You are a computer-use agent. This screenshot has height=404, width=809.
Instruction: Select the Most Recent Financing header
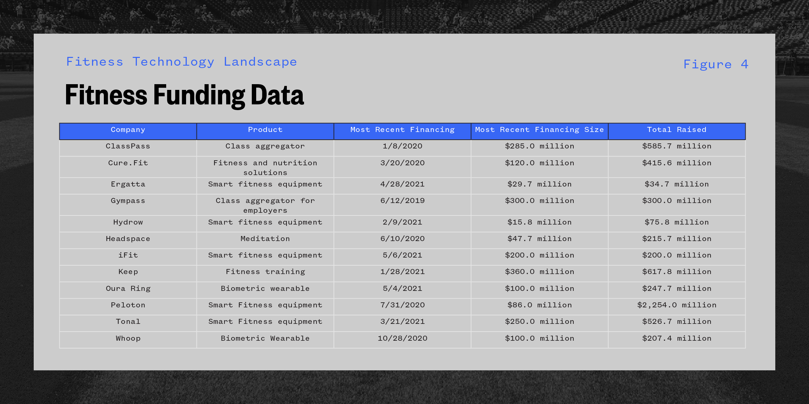tap(402, 130)
